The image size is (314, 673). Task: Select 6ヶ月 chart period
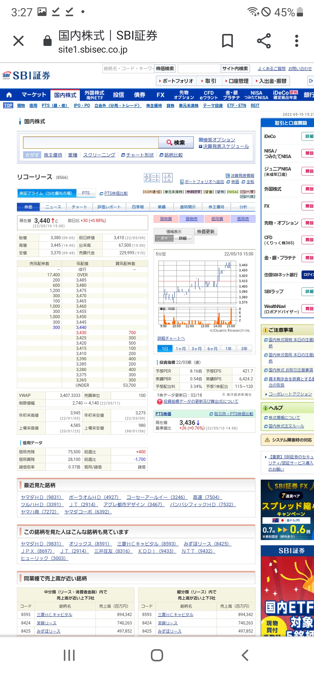pos(213,348)
